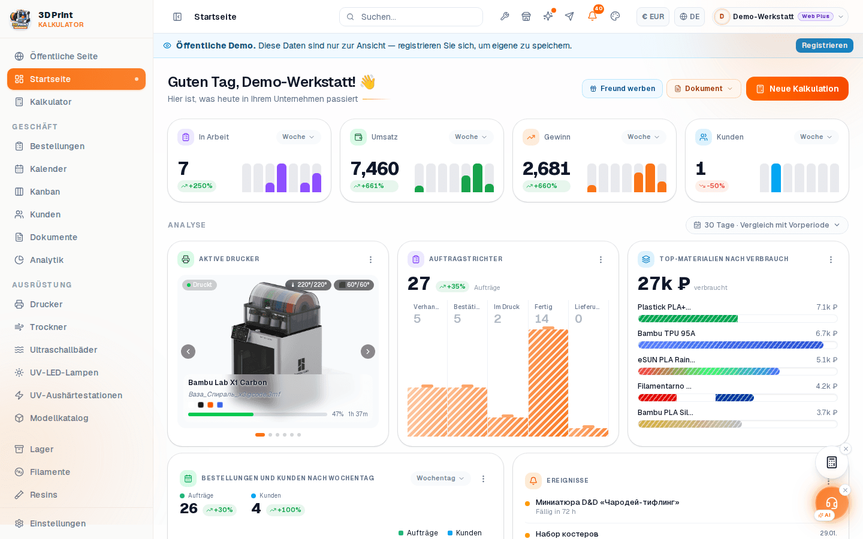Open the AI support headset button

click(832, 503)
